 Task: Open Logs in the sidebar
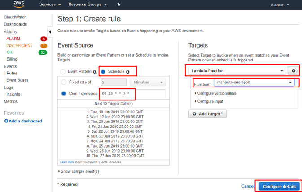tap(9, 87)
